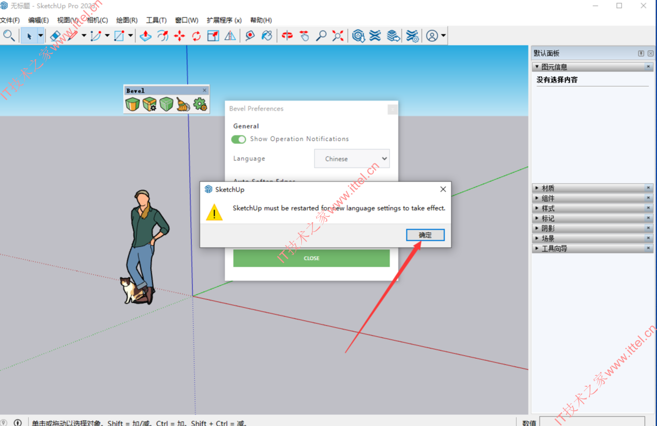Select the Offset tool
Viewport: 657px width, 426px height.
pyautogui.click(x=163, y=35)
